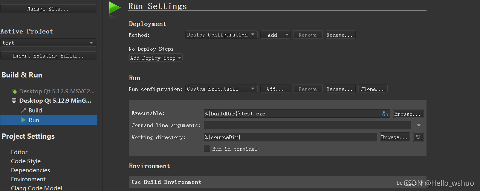Screen dimensions: 480x191
Task: Click the hammer icon next to Build
Action: click(23, 110)
